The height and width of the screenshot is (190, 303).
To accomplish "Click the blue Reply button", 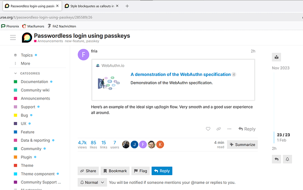I will [x=162, y=171].
